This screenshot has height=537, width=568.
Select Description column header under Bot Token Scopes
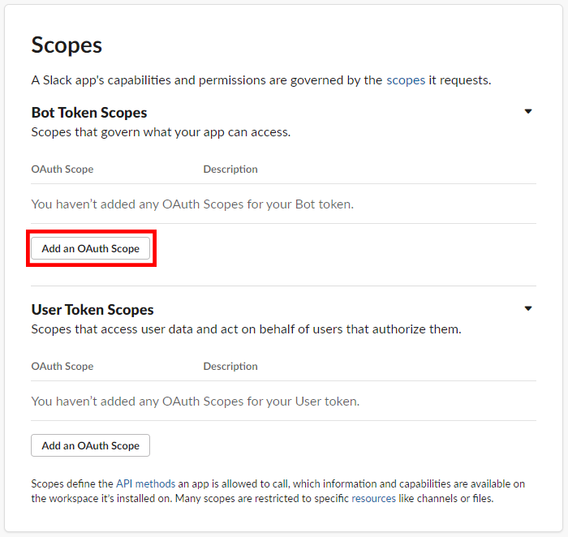point(230,170)
